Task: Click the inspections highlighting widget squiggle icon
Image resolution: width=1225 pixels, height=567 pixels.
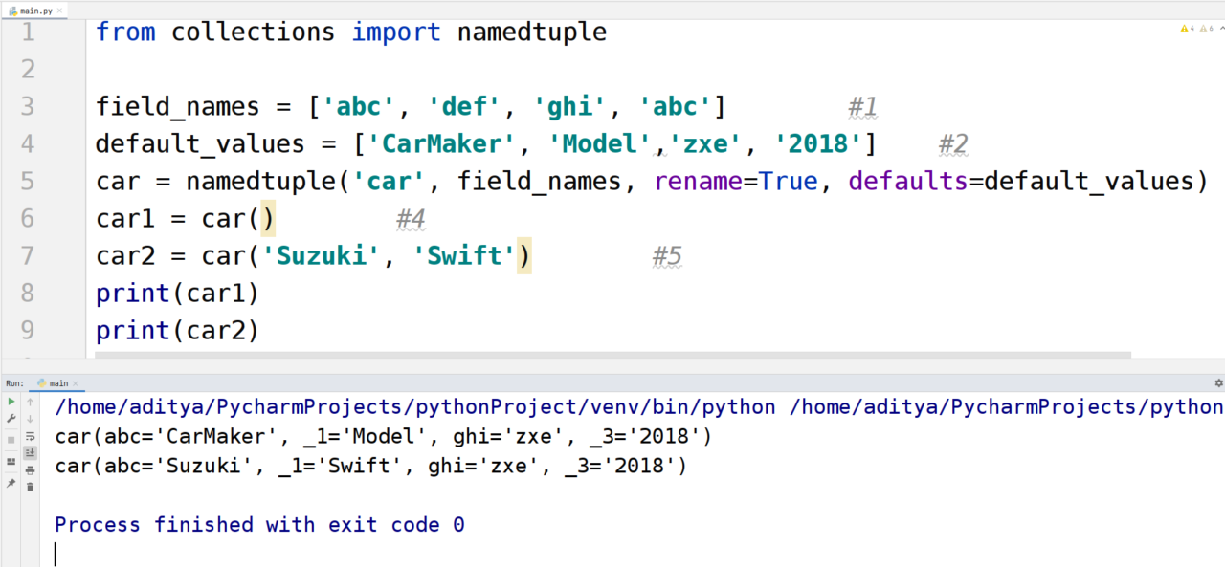Action: [x=1221, y=28]
